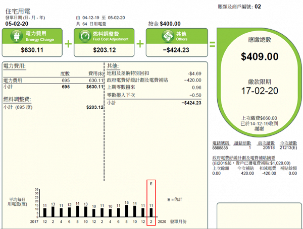
Task: Click the billing period 04-12-19 start date
Action: click(90, 18)
